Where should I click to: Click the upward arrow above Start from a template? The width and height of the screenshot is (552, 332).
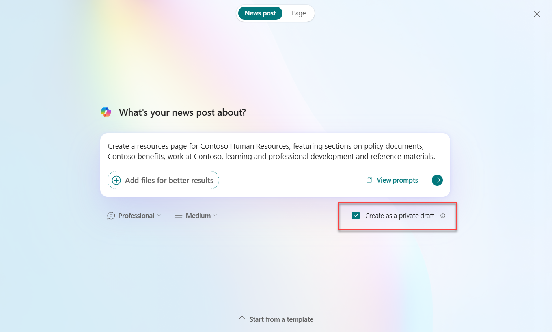241,319
